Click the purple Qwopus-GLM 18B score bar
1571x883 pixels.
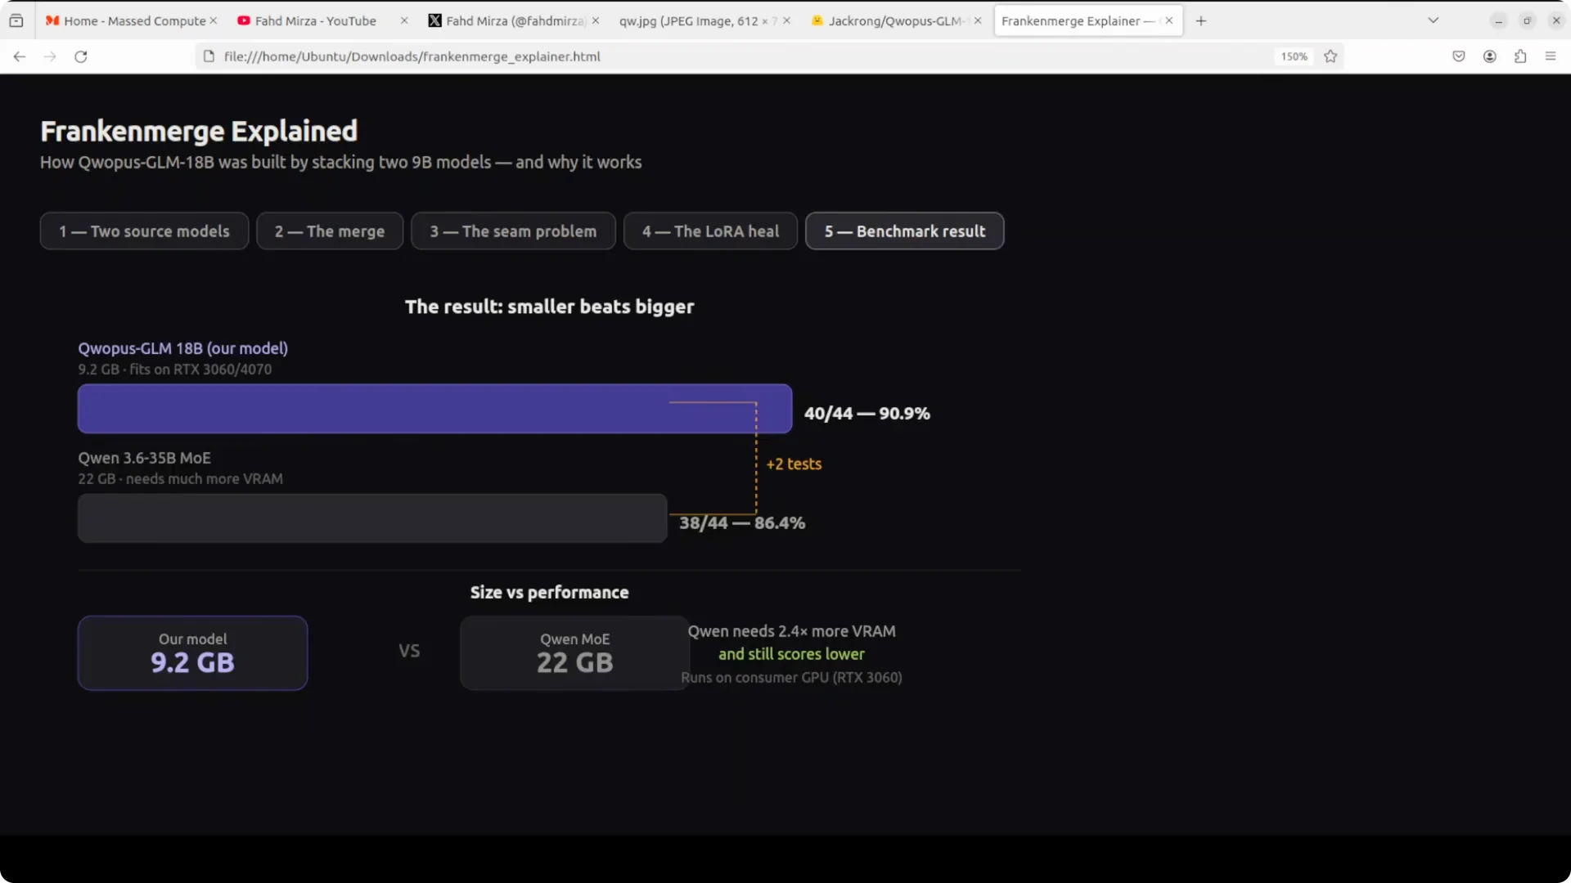click(x=434, y=408)
